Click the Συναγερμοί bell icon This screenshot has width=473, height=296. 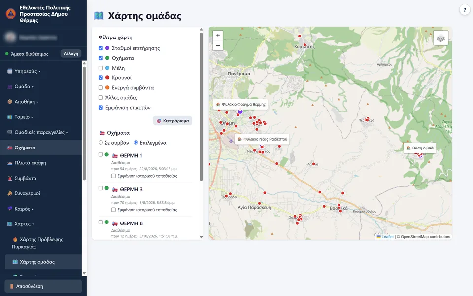click(10, 193)
